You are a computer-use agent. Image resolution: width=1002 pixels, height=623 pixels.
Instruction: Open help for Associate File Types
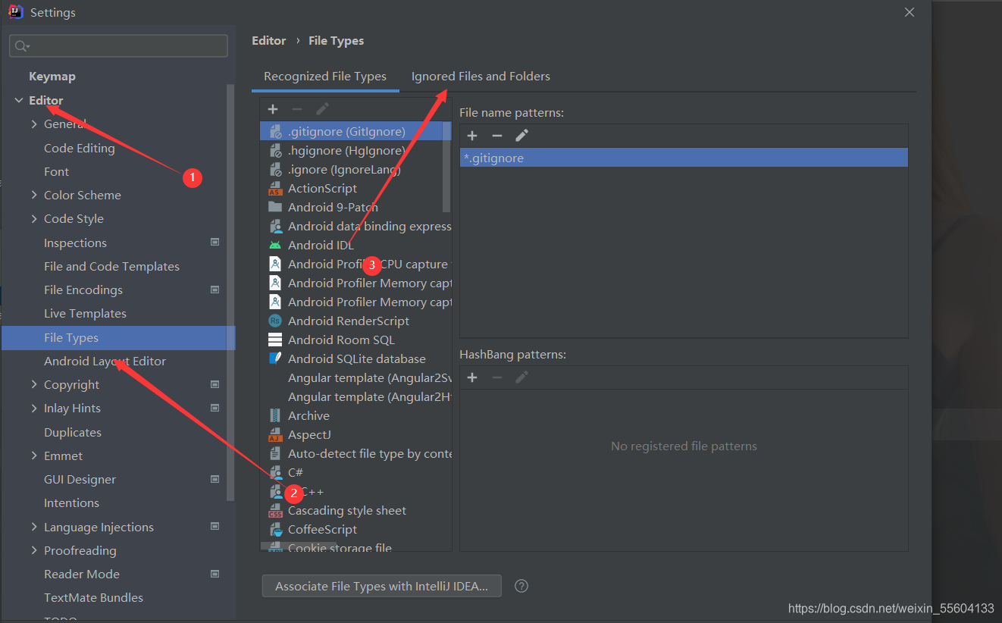(521, 586)
